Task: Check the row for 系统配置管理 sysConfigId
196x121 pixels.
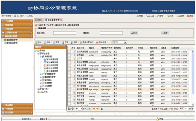Action: 69,89
